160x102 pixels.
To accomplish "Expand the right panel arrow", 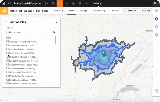I will click(x=156, y=11).
